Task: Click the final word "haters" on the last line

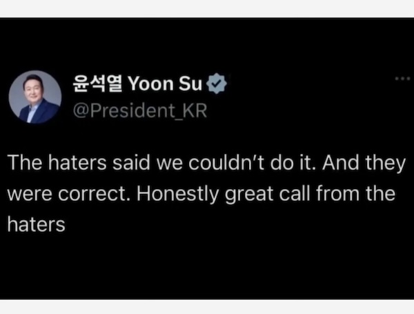Action: point(37,224)
